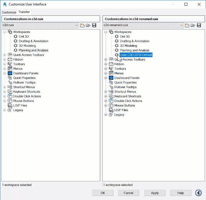
Task: Select User-C3D-2018 Default workspace
Action: click(x=136, y=55)
